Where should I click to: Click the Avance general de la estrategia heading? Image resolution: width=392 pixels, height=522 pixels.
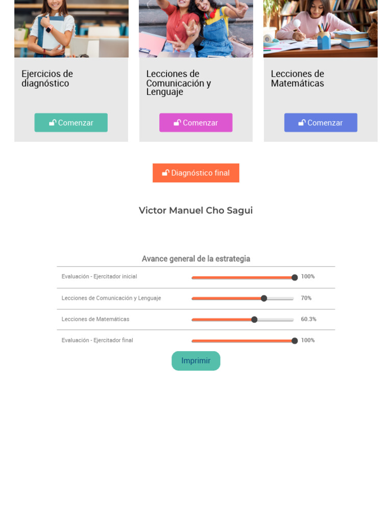[x=196, y=259]
